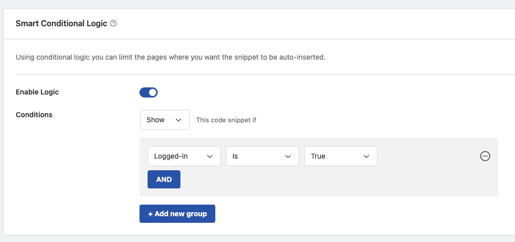Viewport: 515px width, 242px height.
Task: Click the Enable Logic label text
Action: tap(37, 92)
